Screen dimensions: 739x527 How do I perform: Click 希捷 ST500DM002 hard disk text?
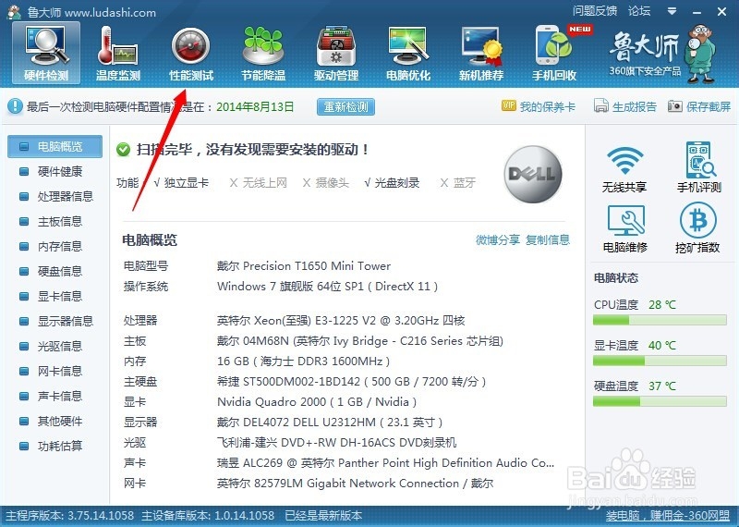click(x=352, y=382)
